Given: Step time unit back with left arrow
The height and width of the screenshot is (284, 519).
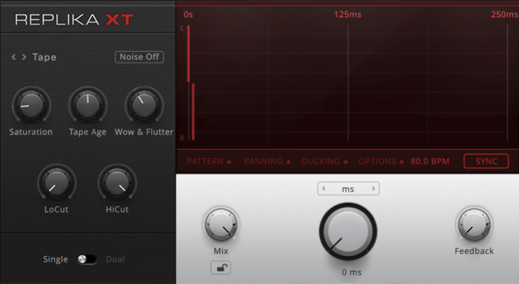Looking at the screenshot, I should pyautogui.click(x=324, y=189).
